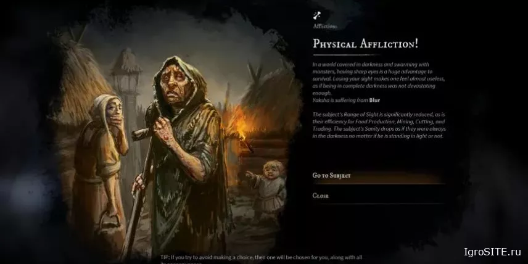Click the lore paragraph about sharp eyes
Image resolution: width=528 pixels, height=264 pixels.
pos(379,79)
